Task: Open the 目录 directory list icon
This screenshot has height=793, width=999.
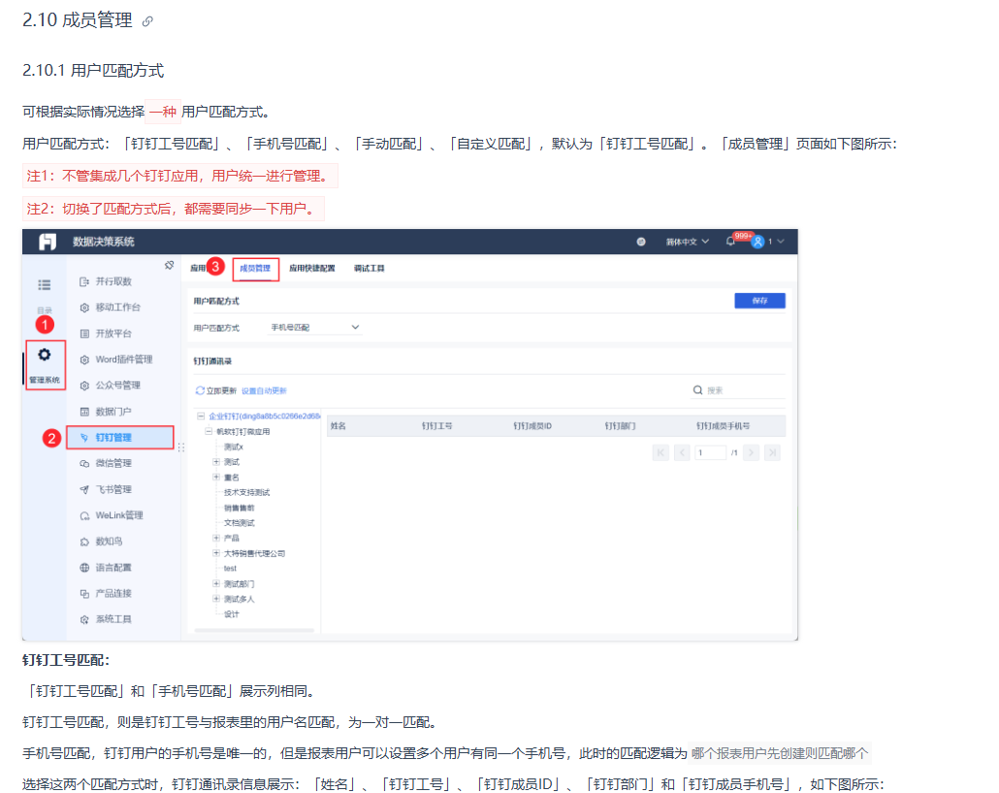Action: click(44, 285)
